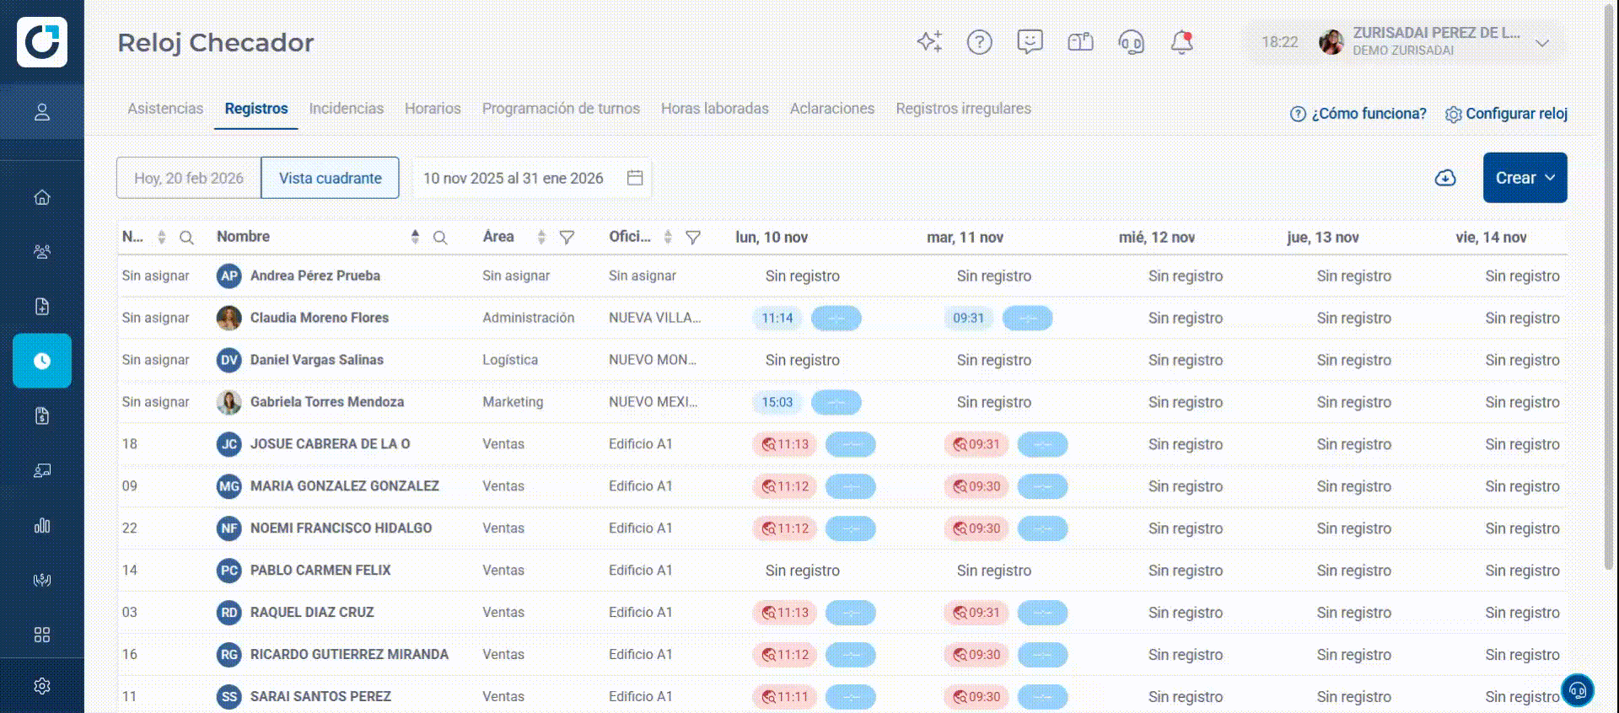Image resolution: width=1619 pixels, height=713 pixels.
Task: Open the payroll document icon in sidebar
Action: pyautogui.click(x=42, y=415)
